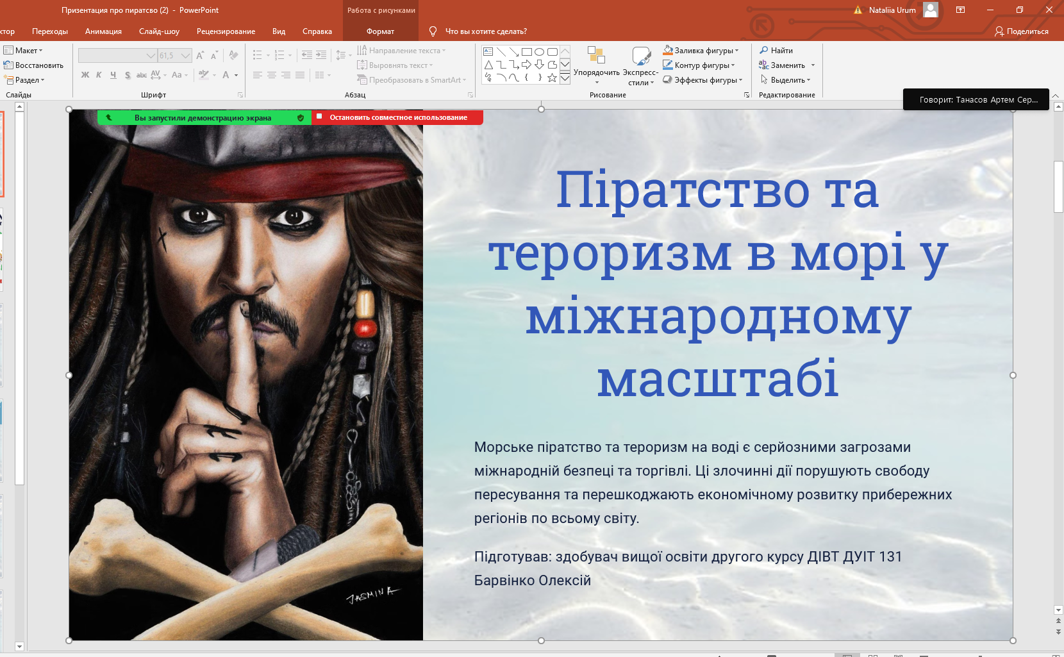Open the Quick Styles (Экспресс-стили) gallery
The image size is (1064, 657).
click(641, 66)
